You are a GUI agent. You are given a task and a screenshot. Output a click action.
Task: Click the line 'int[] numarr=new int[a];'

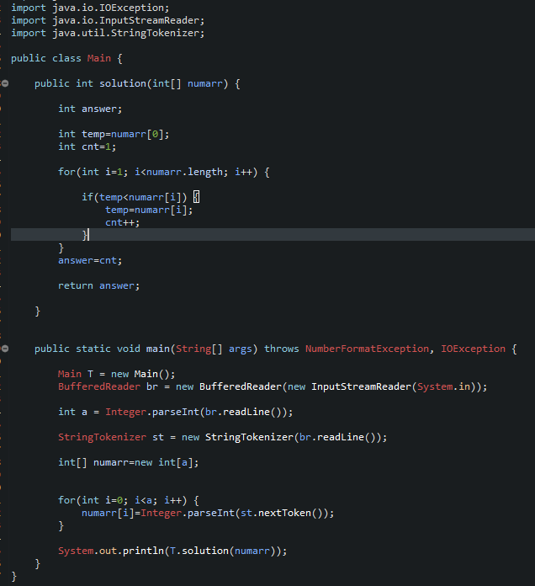pyautogui.click(x=129, y=463)
